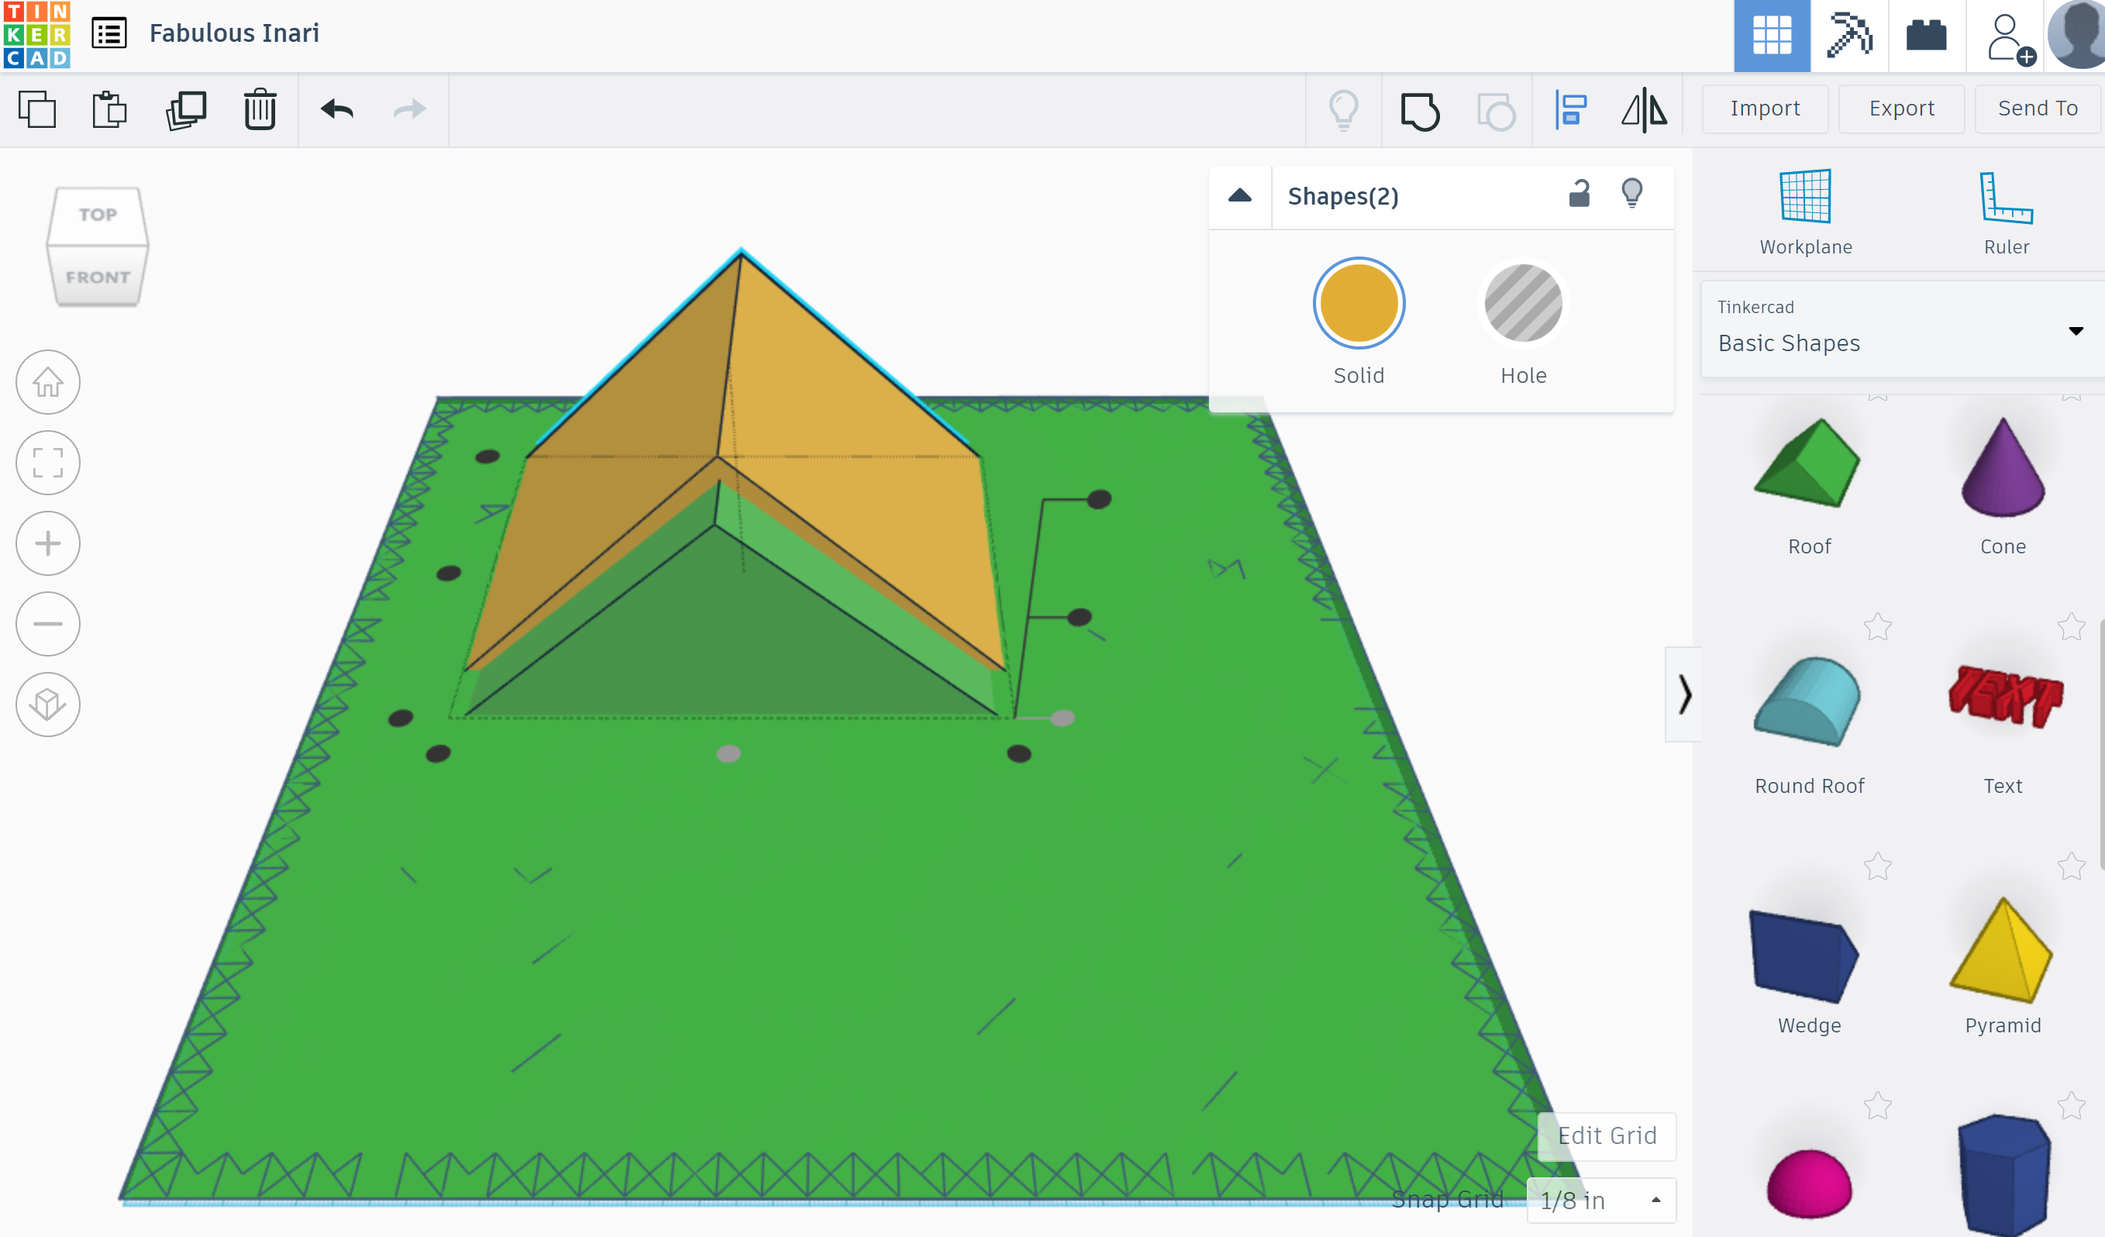Collapse the Shapes inspector panel arrow
2105x1237 pixels.
1239,196
